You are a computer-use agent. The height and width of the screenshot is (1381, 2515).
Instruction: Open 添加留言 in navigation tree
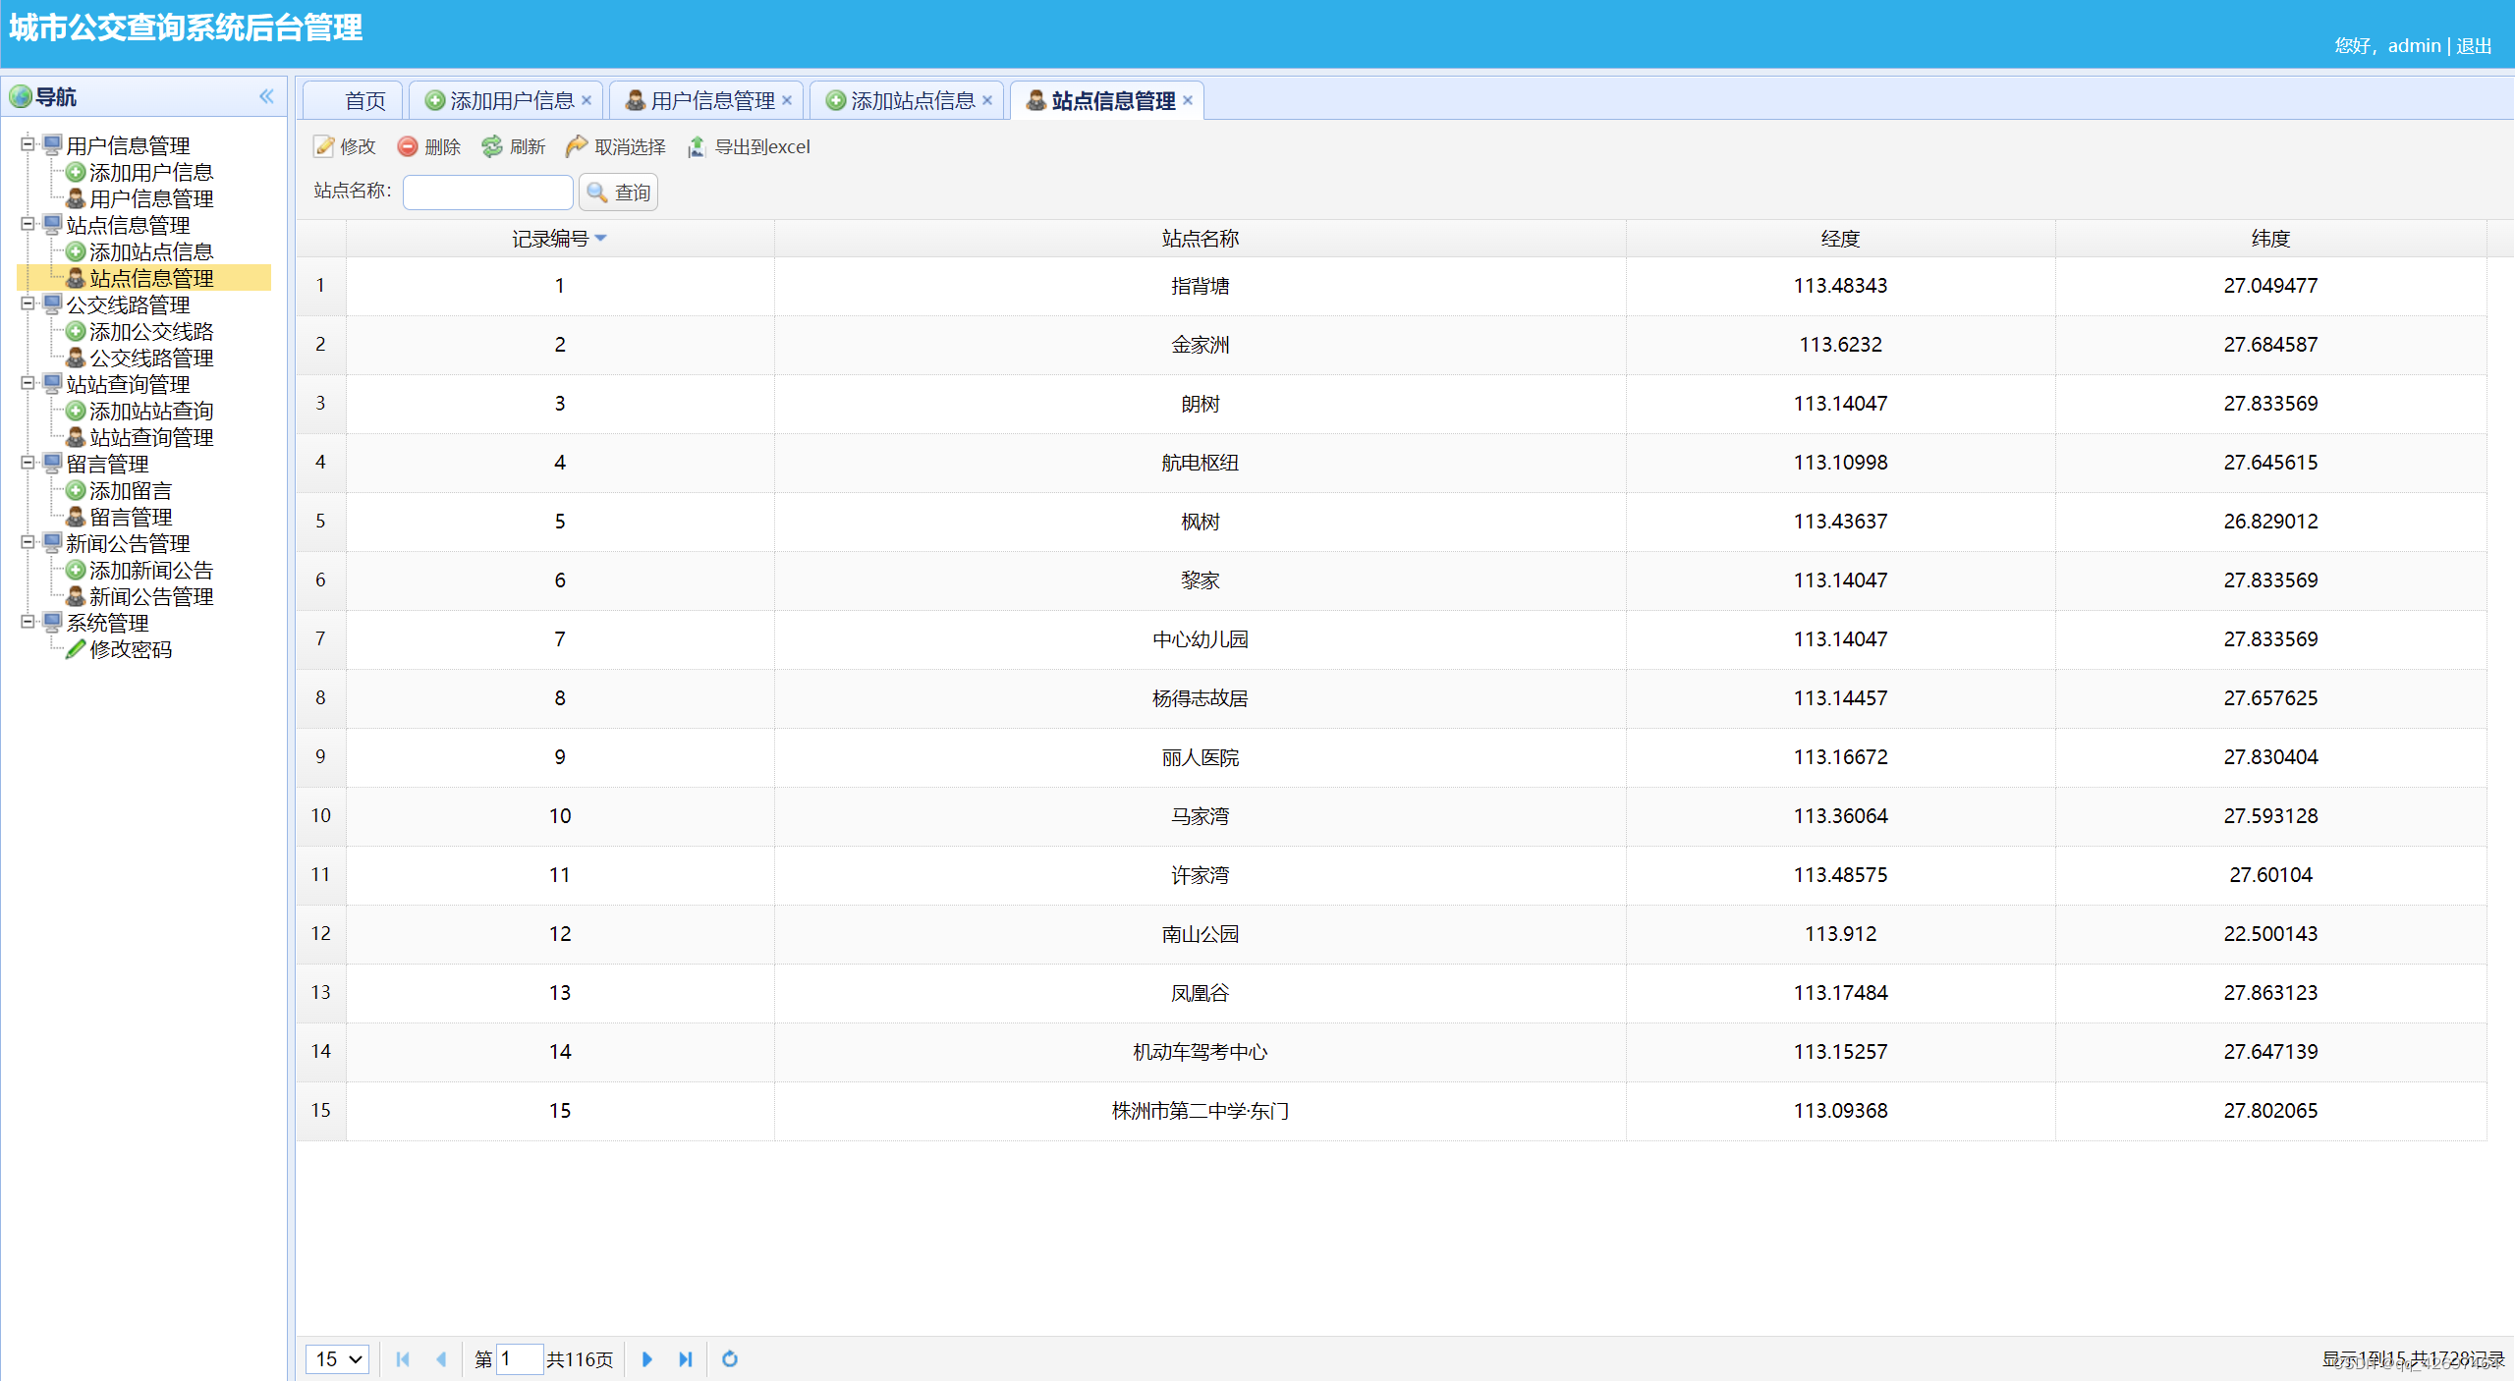130,490
